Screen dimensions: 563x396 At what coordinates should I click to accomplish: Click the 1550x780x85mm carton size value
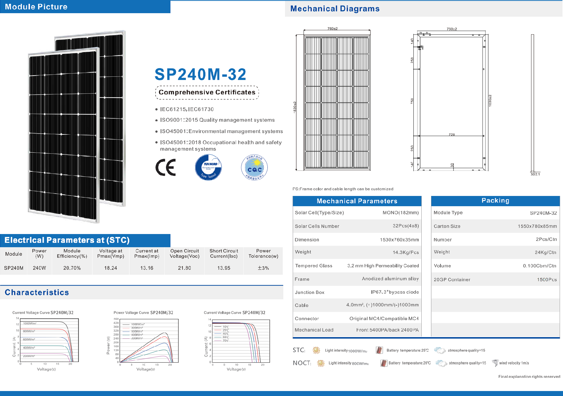click(x=537, y=226)
